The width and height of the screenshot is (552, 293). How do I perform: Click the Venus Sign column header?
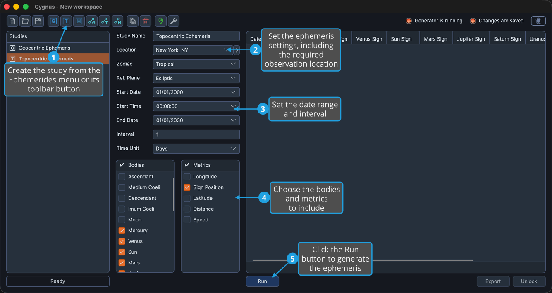pyautogui.click(x=369, y=39)
